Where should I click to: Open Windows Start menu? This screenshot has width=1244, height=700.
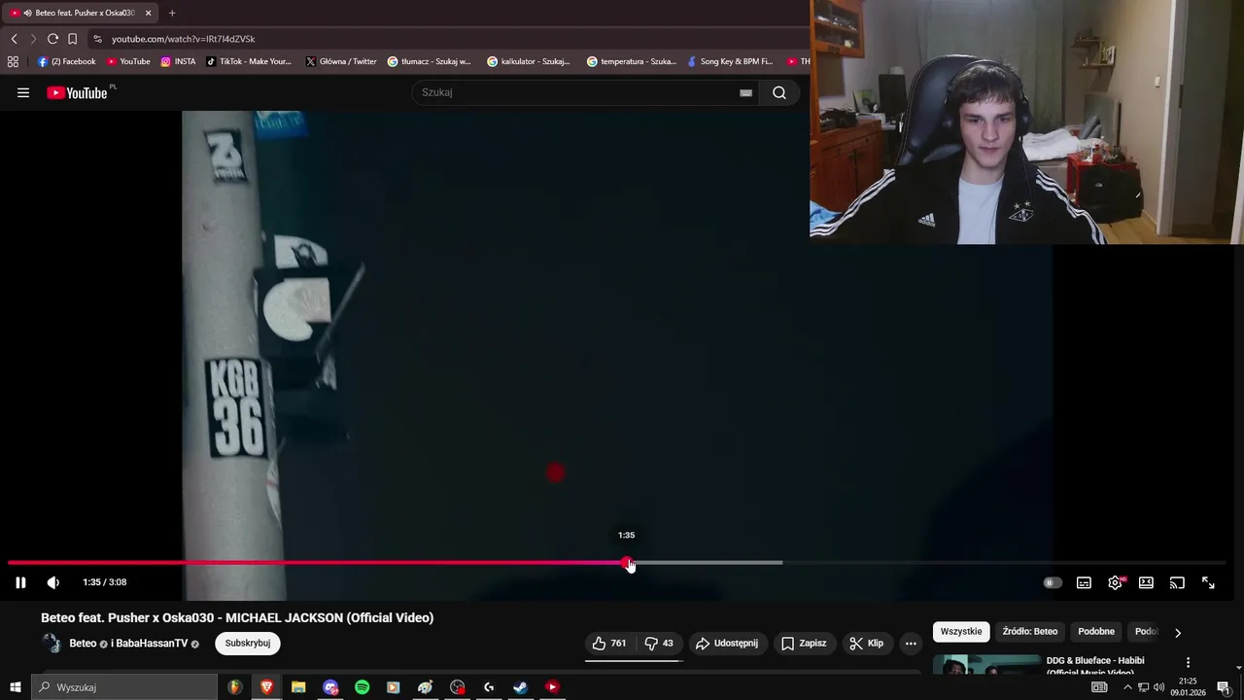click(15, 687)
